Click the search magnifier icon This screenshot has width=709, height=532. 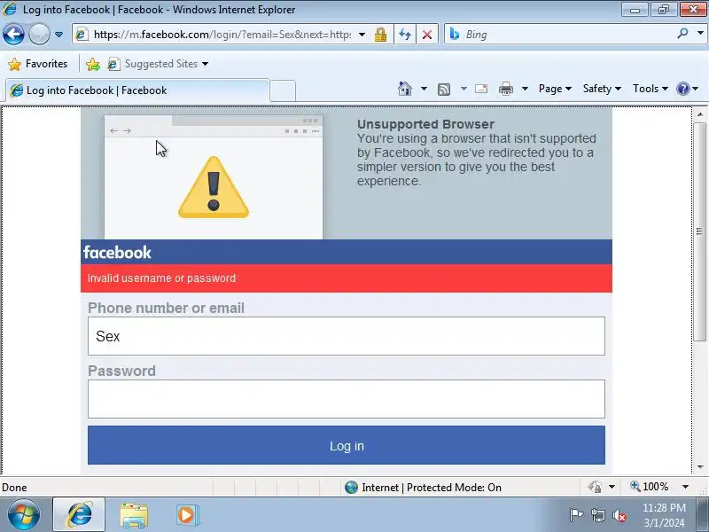pos(682,33)
